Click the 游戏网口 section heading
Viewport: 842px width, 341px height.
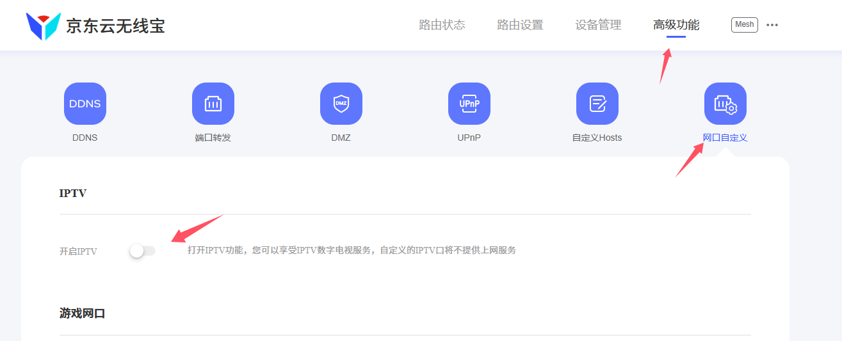click(82, 313)
